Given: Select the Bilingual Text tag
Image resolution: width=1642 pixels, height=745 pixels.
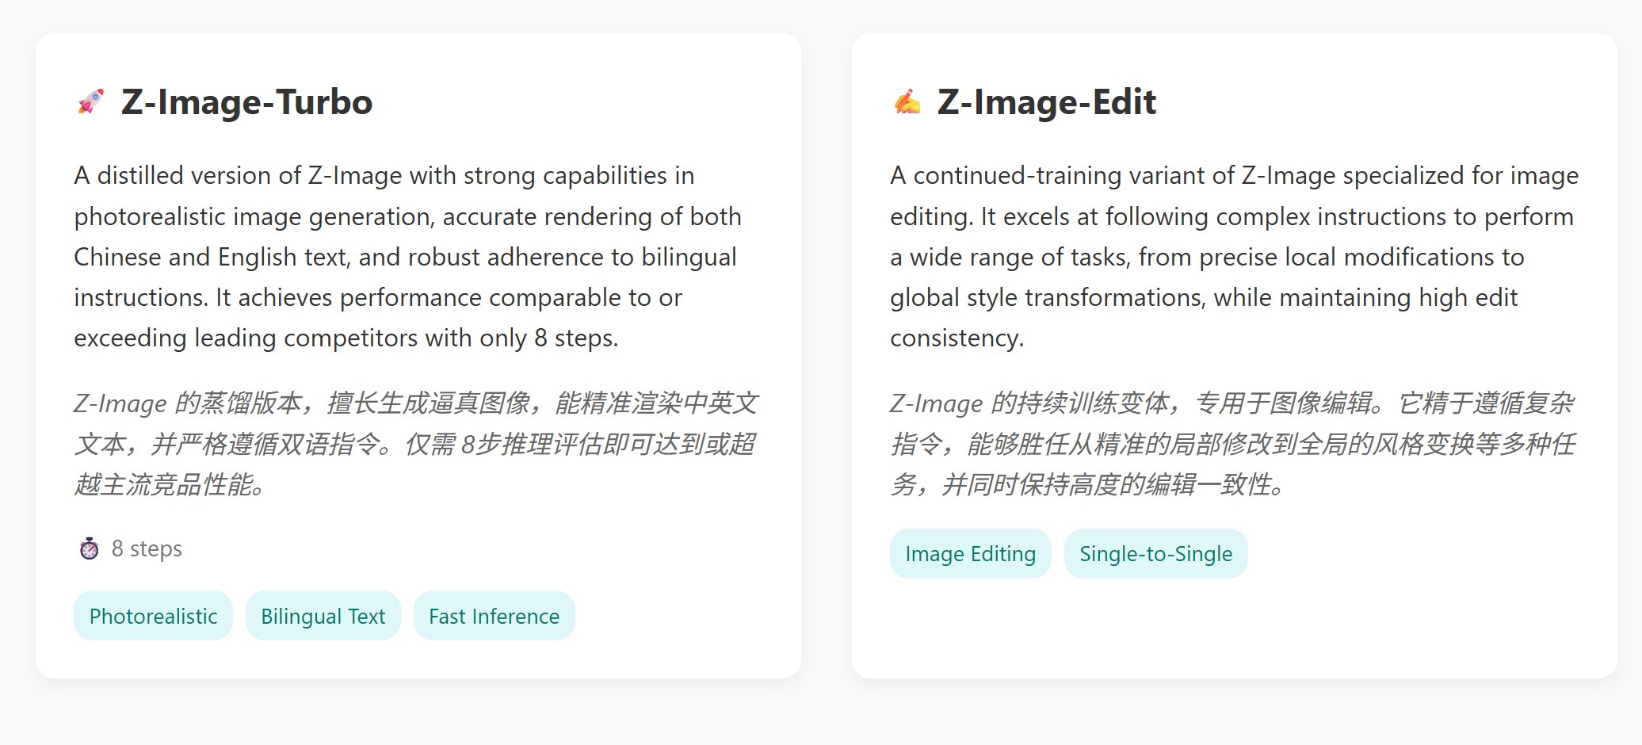Looking at the screenshot, I should click(323, 616).
